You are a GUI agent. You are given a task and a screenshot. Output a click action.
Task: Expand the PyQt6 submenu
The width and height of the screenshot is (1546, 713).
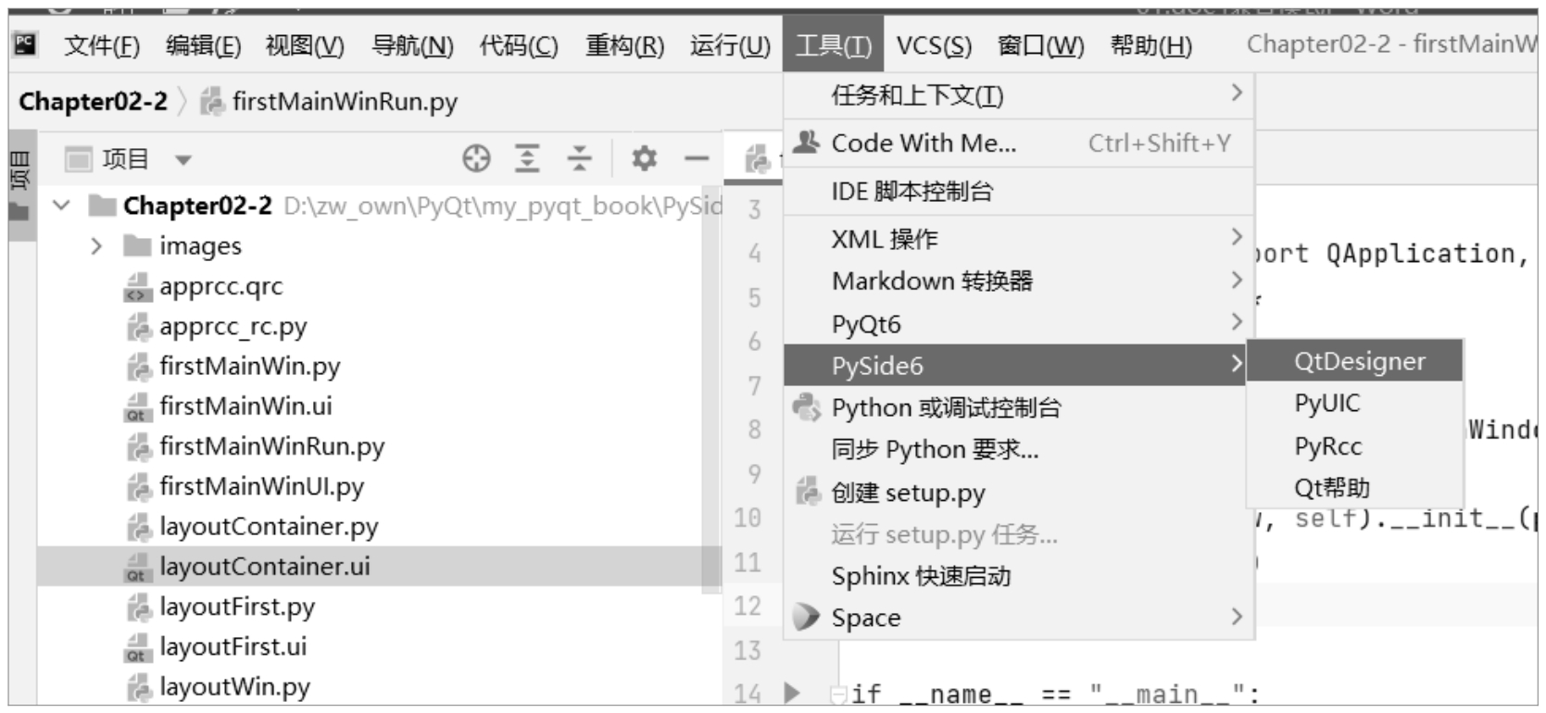[x=1237, y=322]
